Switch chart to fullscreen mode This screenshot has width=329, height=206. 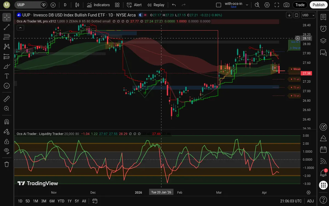coord(277,5)
